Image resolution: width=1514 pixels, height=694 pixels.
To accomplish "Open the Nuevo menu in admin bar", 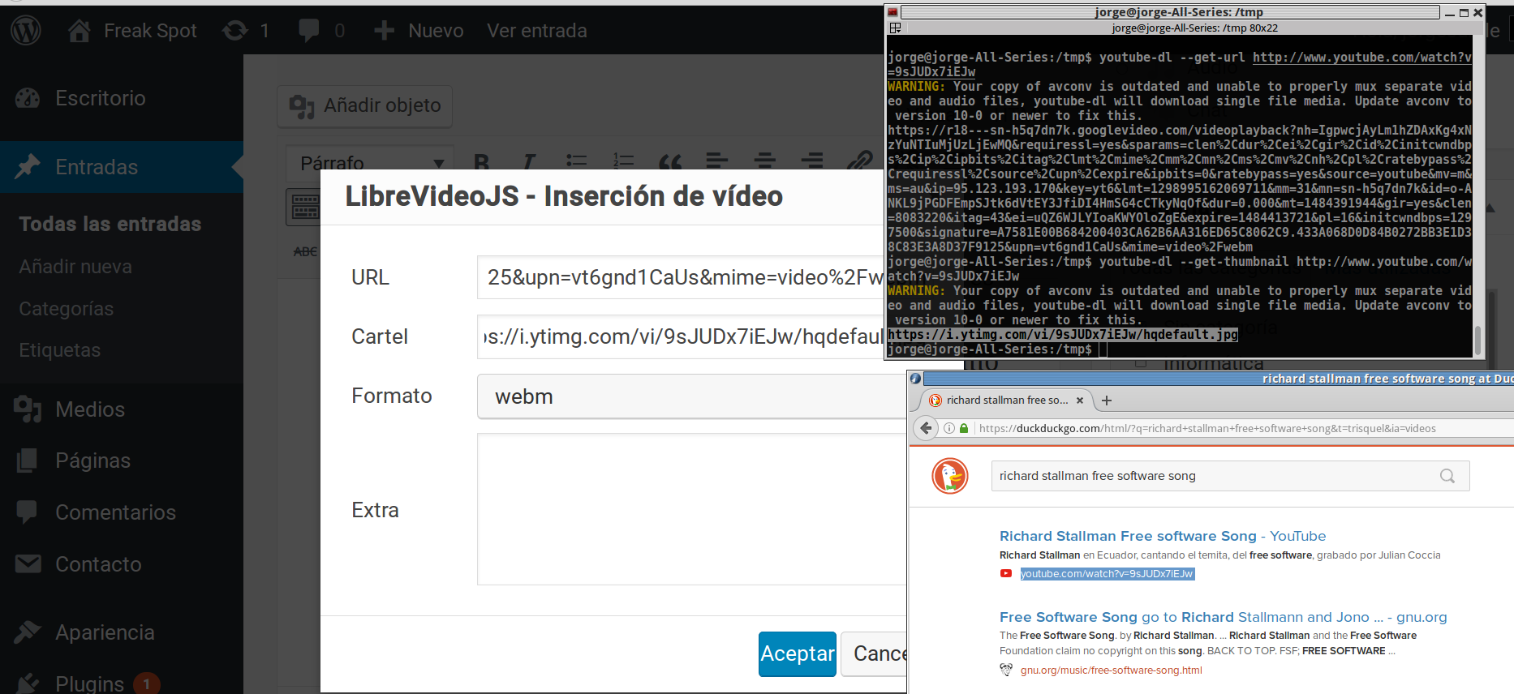I will [x=419, y=31].
